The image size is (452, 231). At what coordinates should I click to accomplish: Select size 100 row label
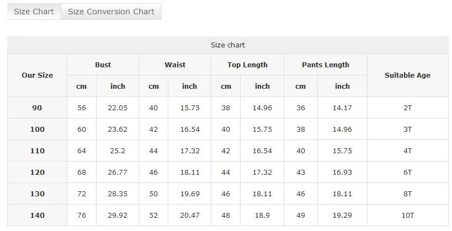point(37,130)
